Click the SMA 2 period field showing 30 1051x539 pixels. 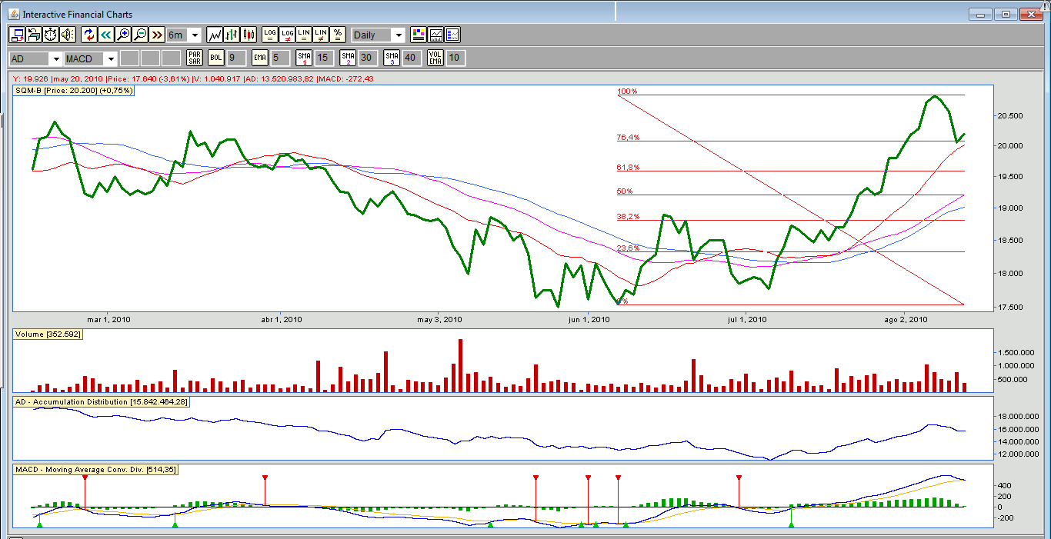367,58
